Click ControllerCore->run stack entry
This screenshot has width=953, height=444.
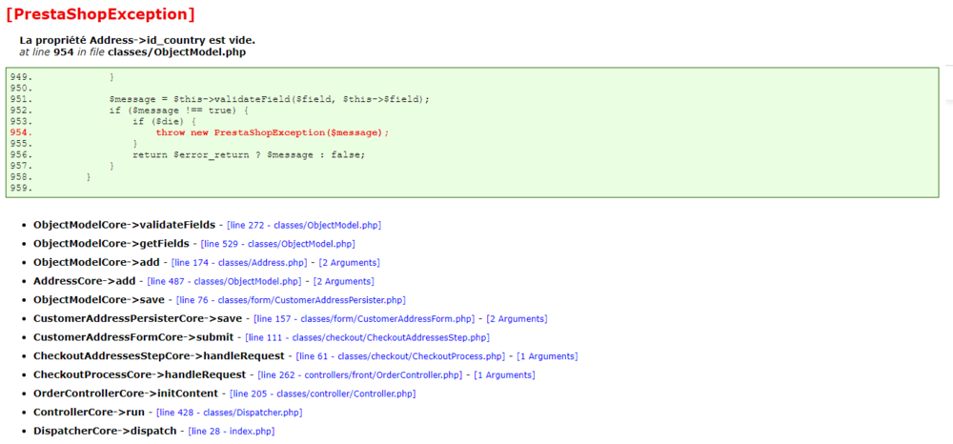pyautogui.click(x=90, y=413)
